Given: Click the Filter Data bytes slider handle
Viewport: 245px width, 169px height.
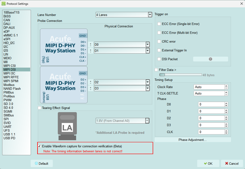Looking at the screenshot, I should click(x=162, y=75).
